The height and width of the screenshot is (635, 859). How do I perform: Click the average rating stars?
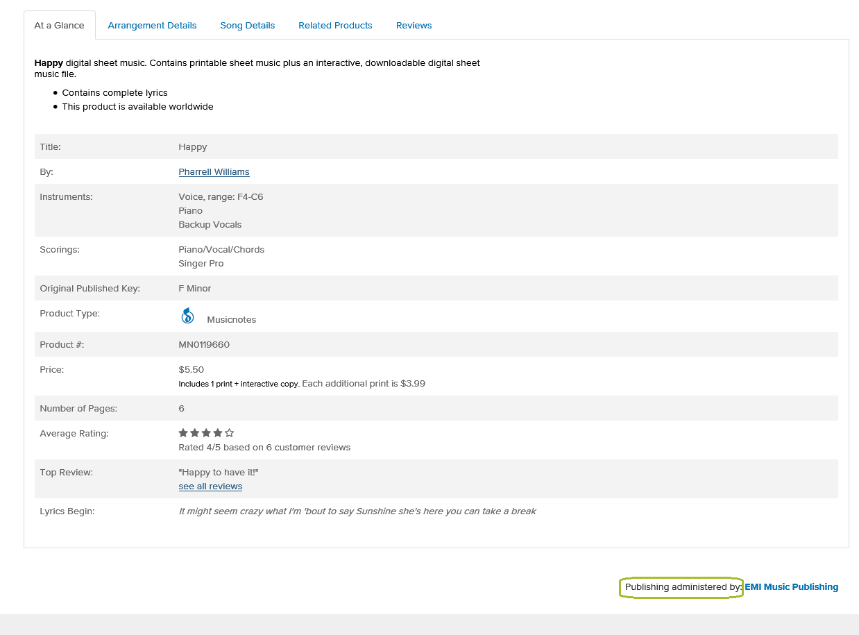point(206,433)
